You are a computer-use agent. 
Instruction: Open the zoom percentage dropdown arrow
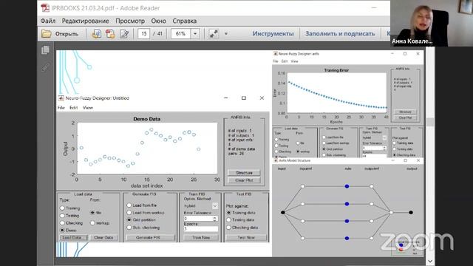pos(195,33)
